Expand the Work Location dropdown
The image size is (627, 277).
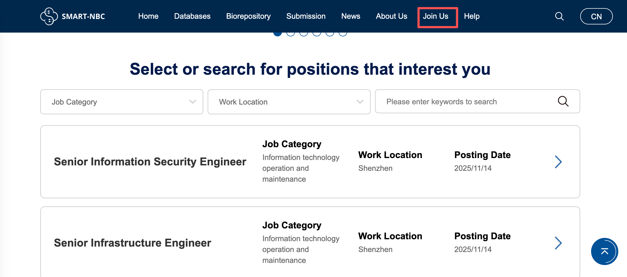[x=289, y=102]
